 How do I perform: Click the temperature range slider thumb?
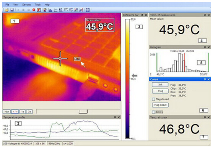pos(83,112)
